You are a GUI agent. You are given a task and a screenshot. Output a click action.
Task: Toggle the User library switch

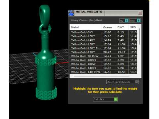[135, 20]
